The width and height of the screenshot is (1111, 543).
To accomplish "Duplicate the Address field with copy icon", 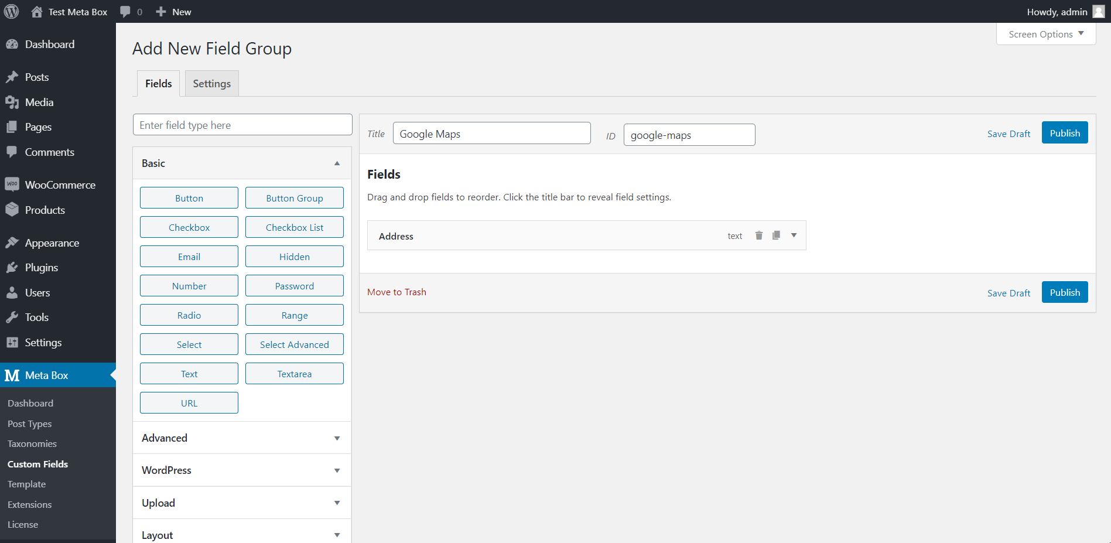I will [x=776, y=235].
